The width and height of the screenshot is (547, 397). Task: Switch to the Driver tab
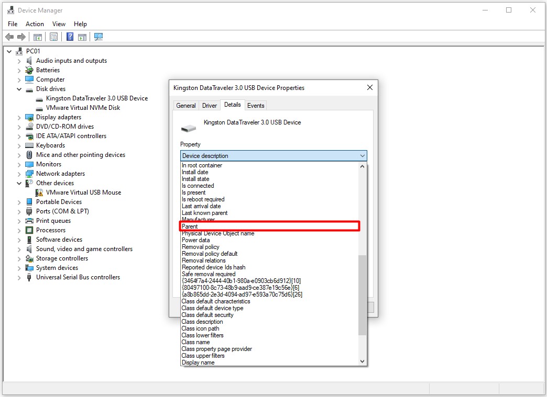click(x=210, y=106)
